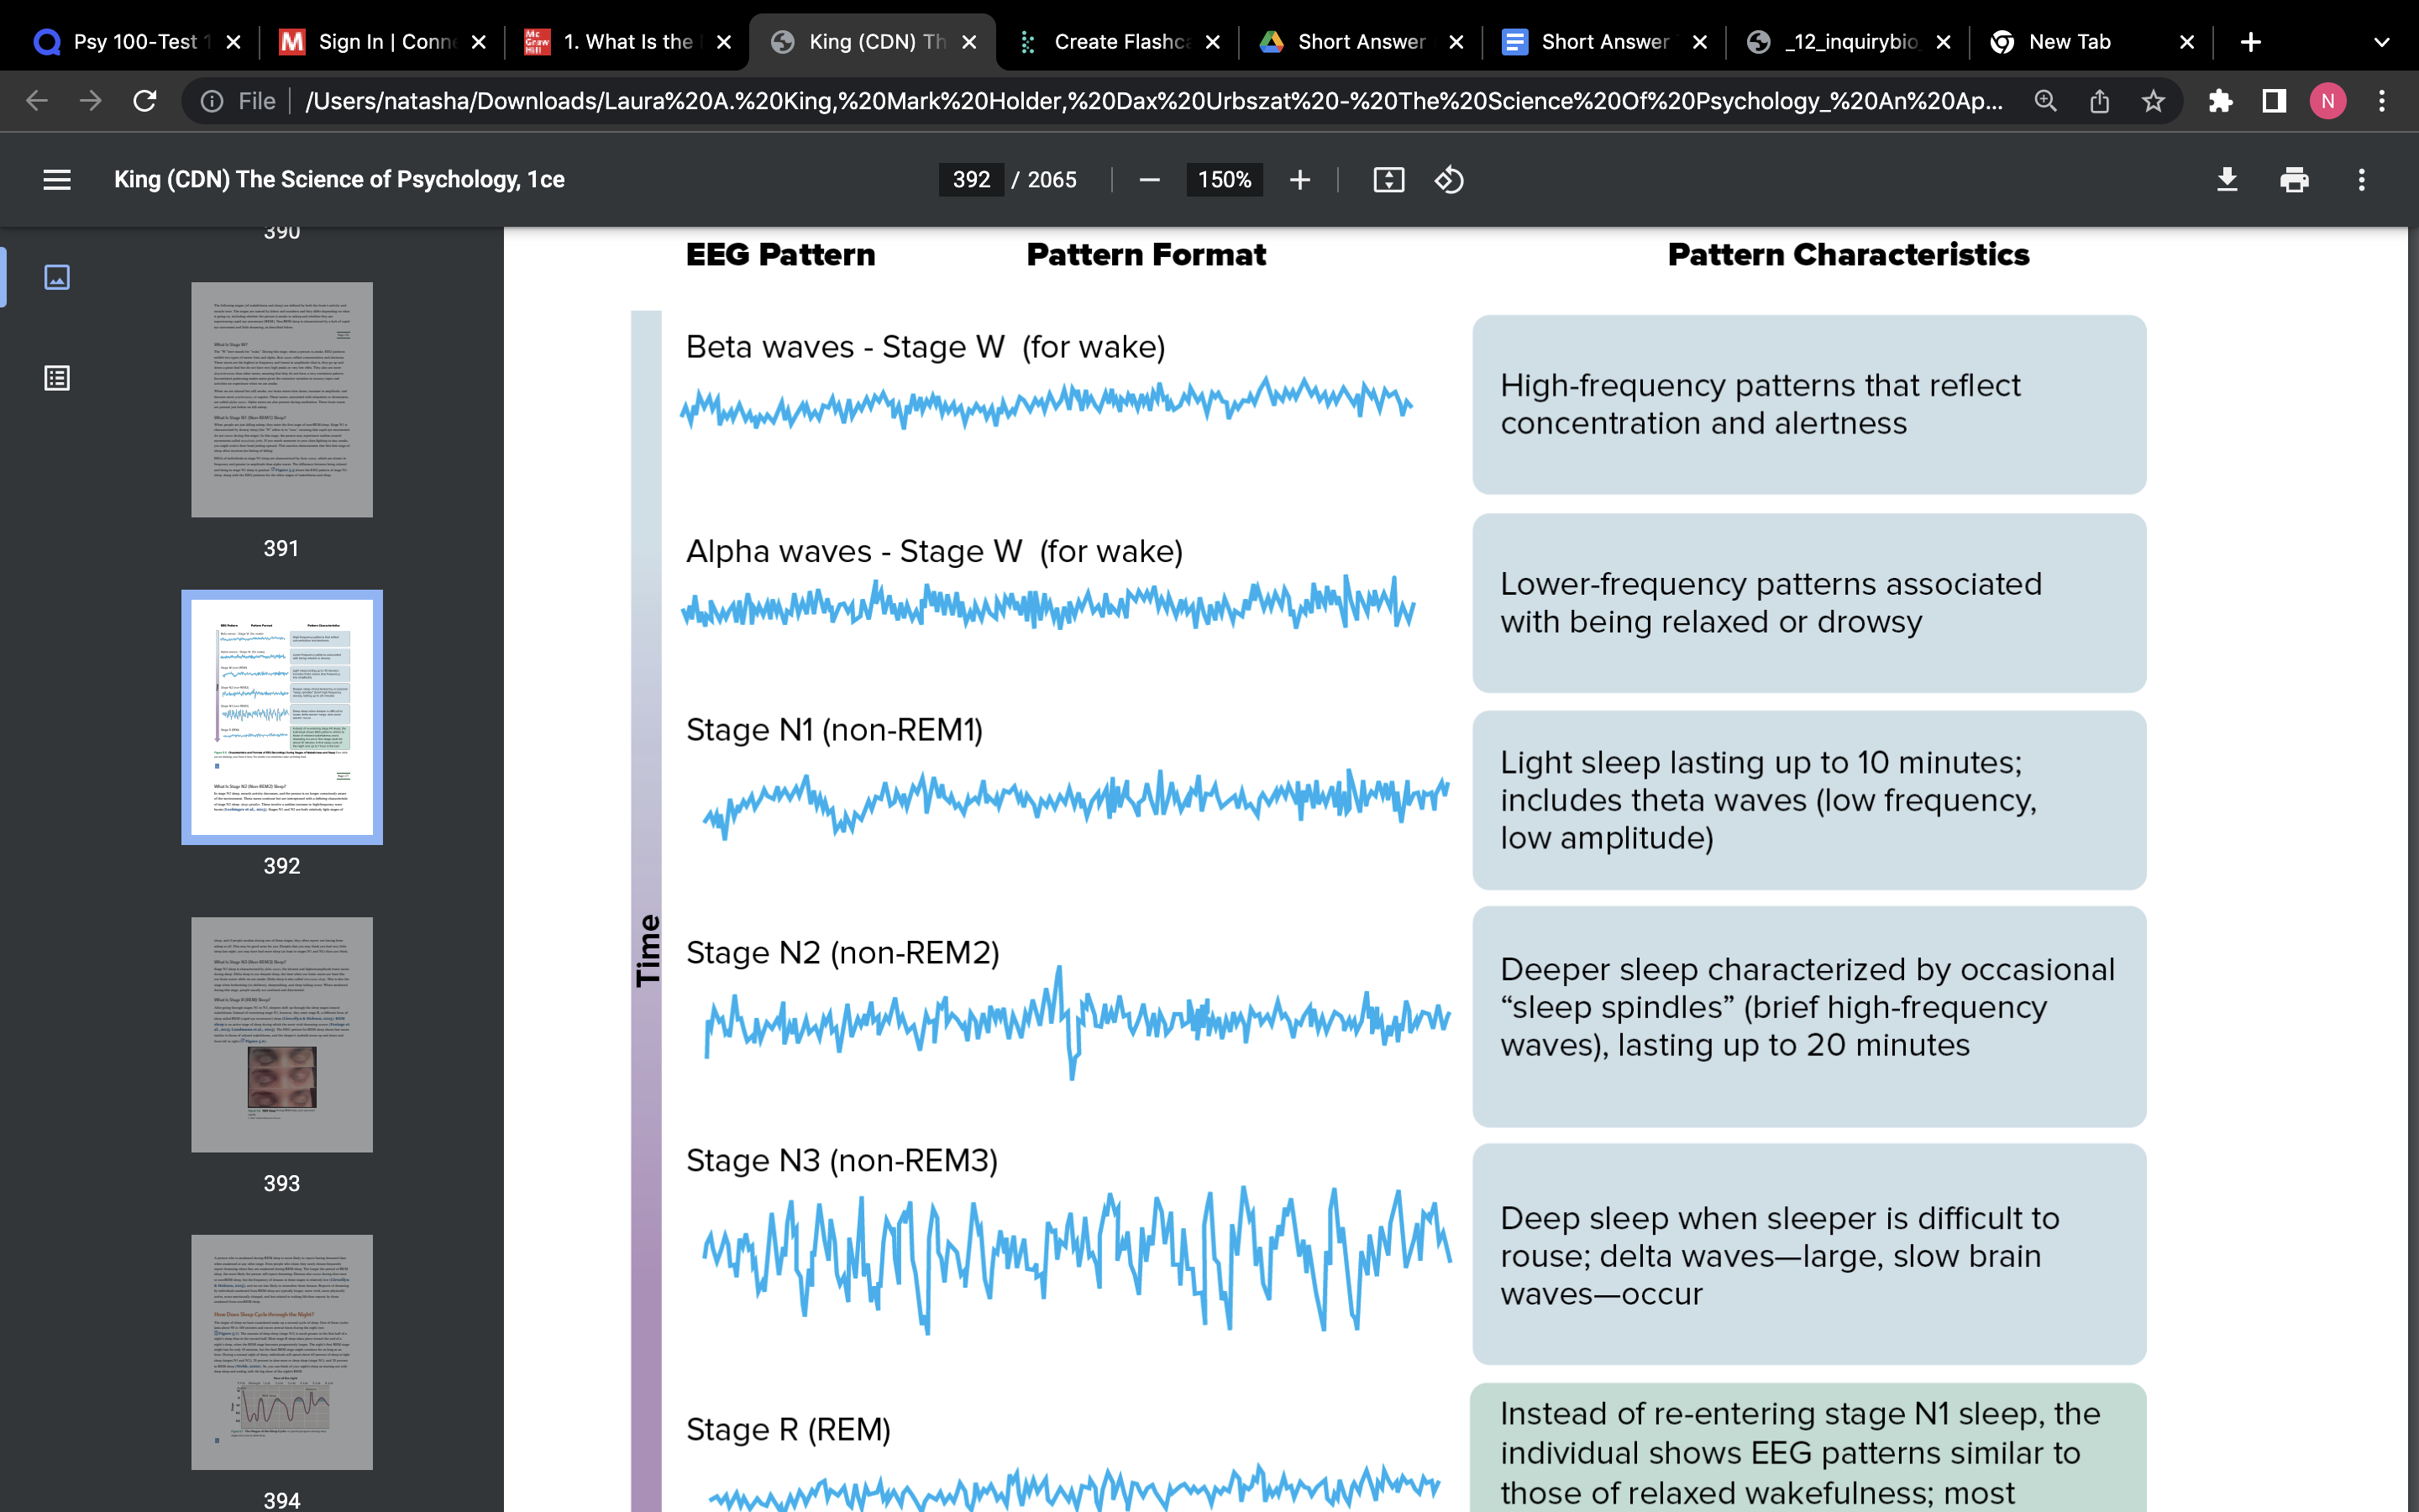
Task: Click the fit to page icon
Action: click(1388, 180)
